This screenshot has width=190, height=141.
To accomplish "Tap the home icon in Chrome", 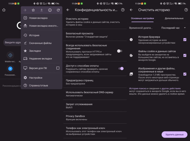I will (x=4, y=10).
